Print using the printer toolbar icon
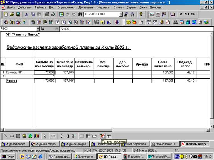The height and width of the screenshot is (160, 214). point(47,14)
